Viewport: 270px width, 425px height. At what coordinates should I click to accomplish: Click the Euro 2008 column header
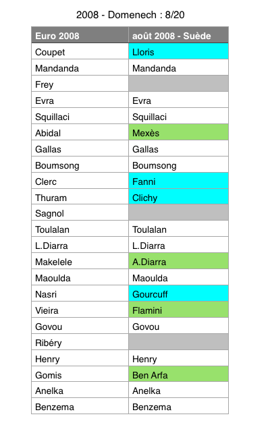tap(80, 35)
